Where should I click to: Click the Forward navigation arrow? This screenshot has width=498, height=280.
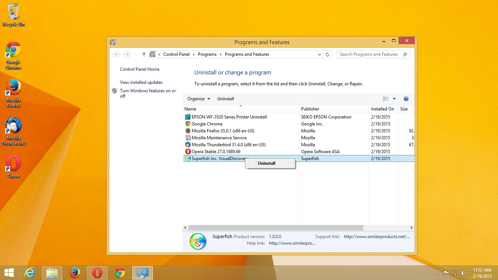point(127,54)
